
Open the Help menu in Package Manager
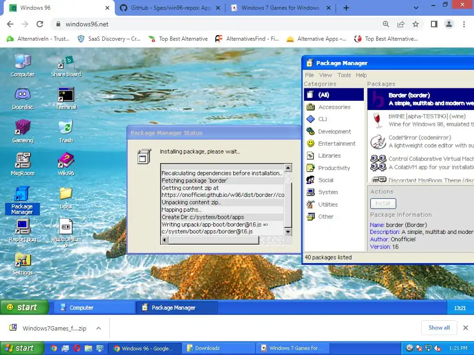click(361, 75)
